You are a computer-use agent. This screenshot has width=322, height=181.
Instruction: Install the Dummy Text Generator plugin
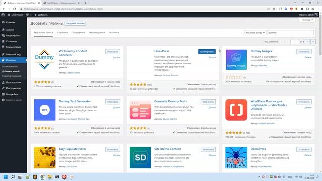click(113, 102)
